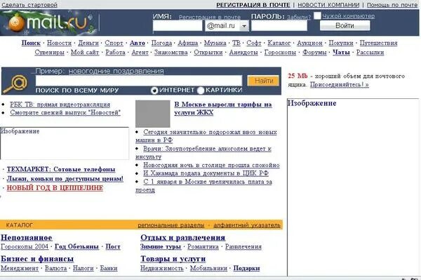Click the orange Найти search button

click(x=263, y=81)
